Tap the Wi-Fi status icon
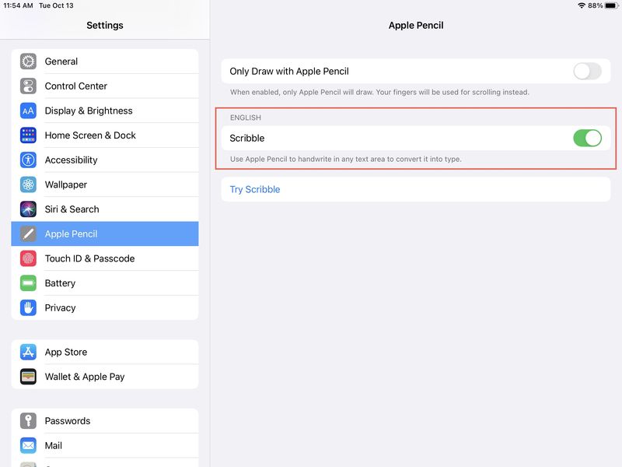 point(582,5)
